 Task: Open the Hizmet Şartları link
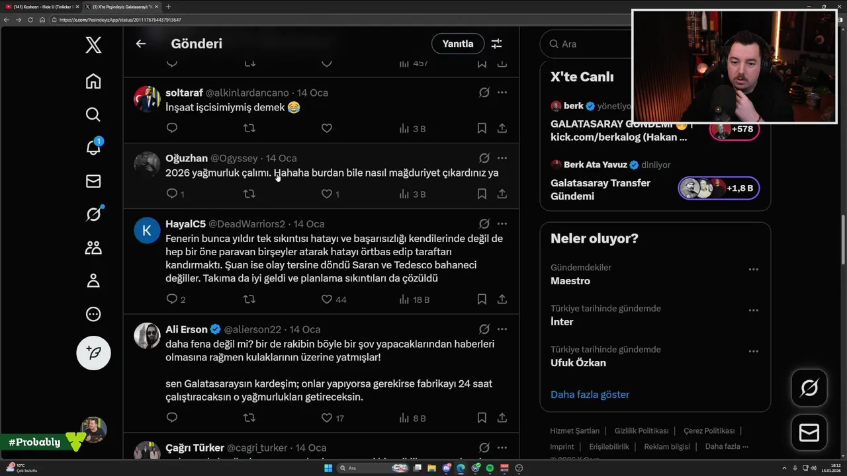click(574, 430)
